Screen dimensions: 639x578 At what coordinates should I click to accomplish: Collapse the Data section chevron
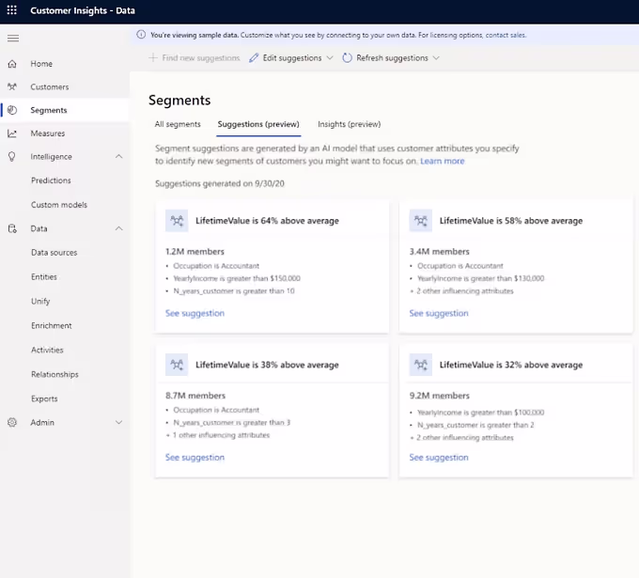click(119, 228)
